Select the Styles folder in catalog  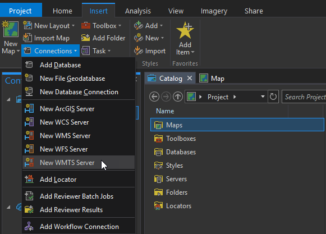coord(237,166)
